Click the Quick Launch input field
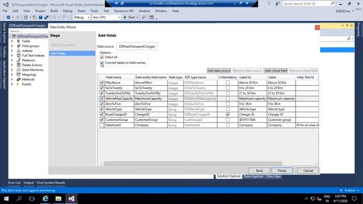Viewport: 363px width, 204px height. tap(306, 3)
